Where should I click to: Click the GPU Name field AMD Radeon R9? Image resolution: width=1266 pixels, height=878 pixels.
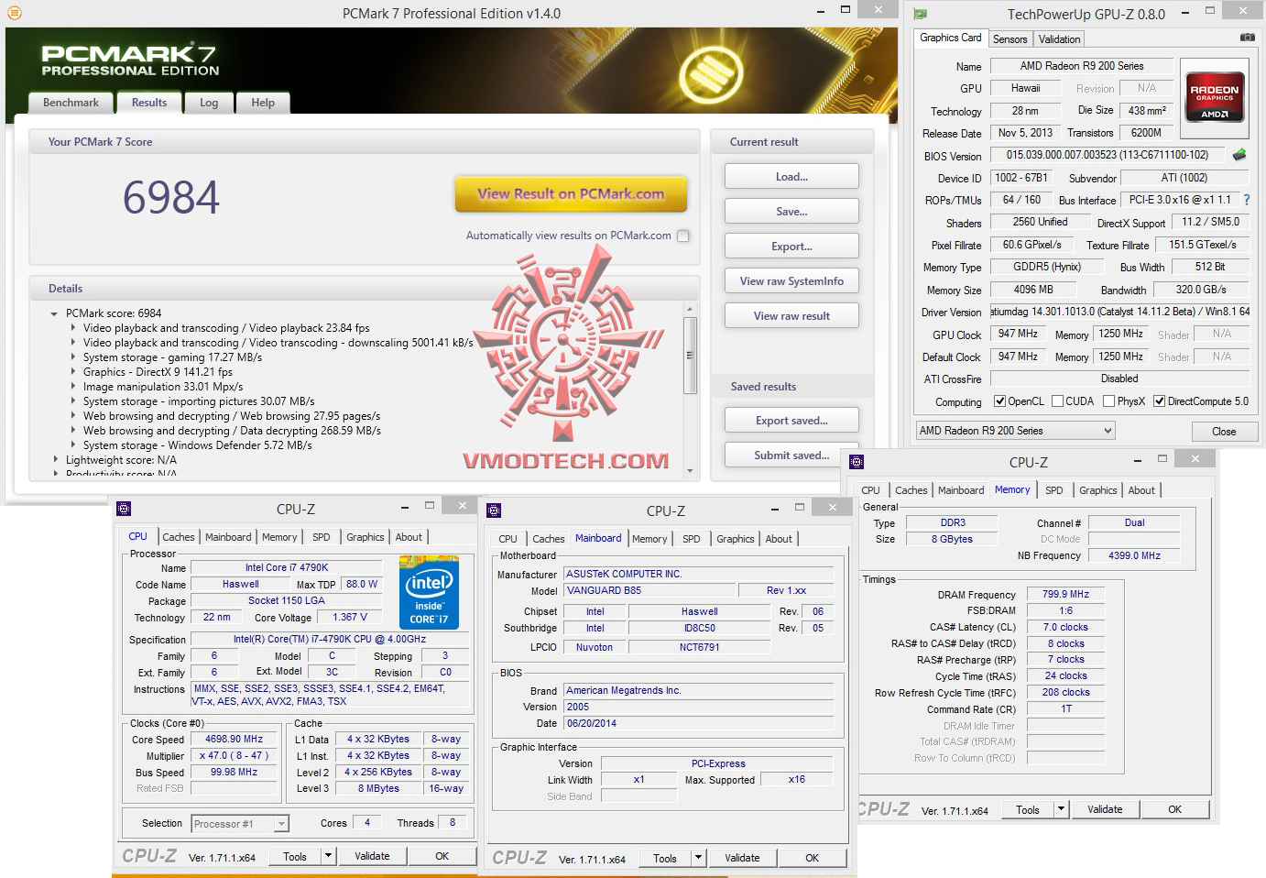tap(1081, 66)
